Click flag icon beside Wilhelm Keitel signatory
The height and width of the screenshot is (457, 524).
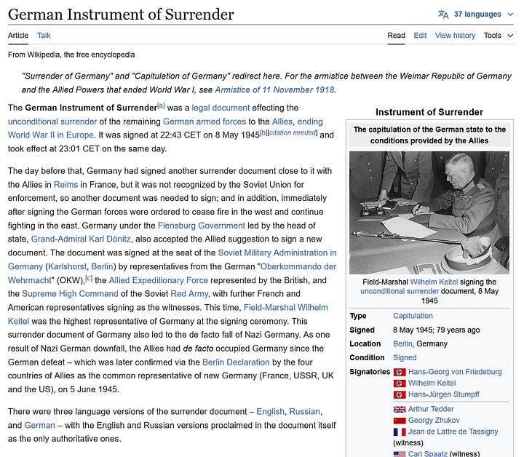tap(400, 384)
